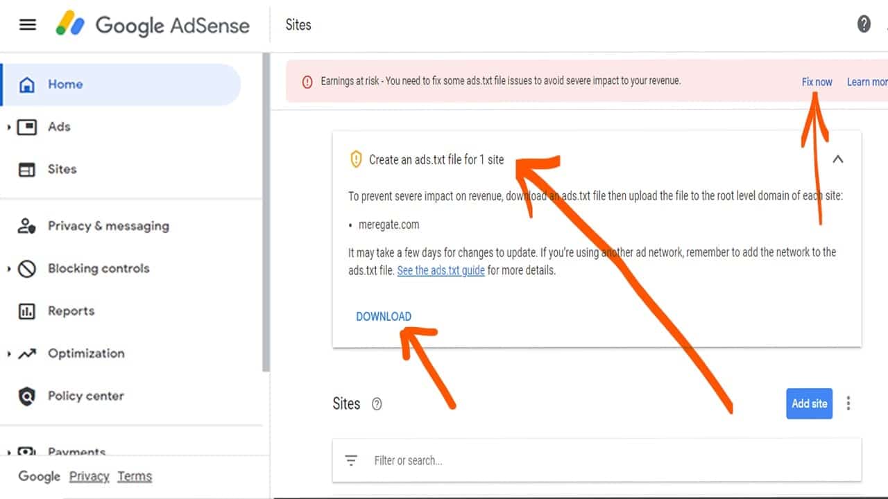The image size is (888, 499).
Task: Open the Sites three-dot options menu
Action: point(848,403)
